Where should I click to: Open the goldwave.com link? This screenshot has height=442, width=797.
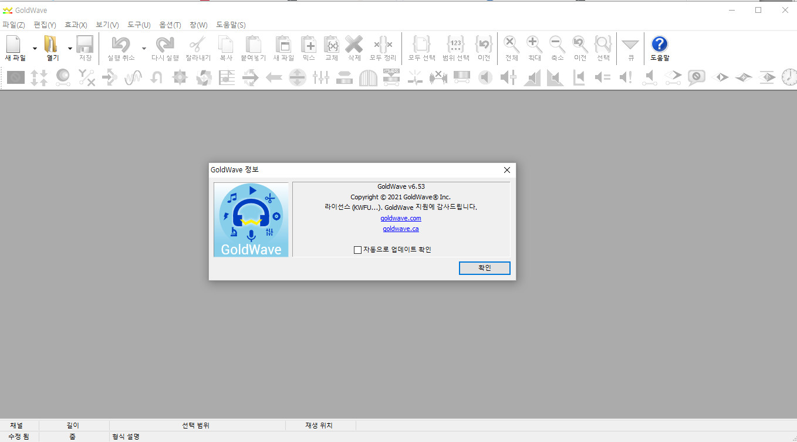point(401,218)
